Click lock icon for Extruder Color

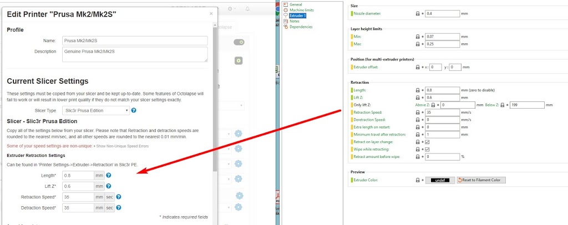pyautogui.click(x=418, y=180)
